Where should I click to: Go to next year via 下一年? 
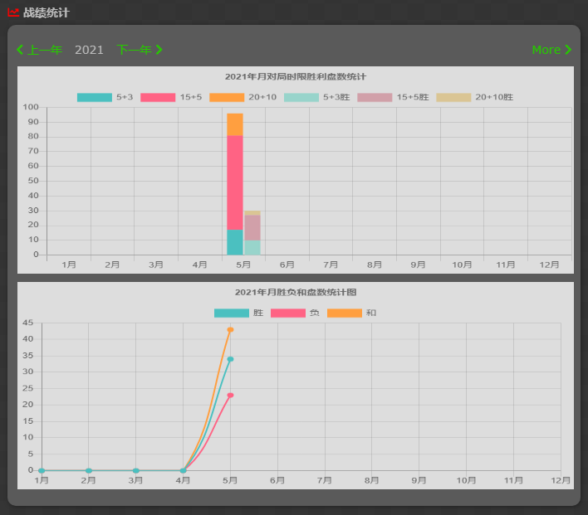click(x=134, y=50)
